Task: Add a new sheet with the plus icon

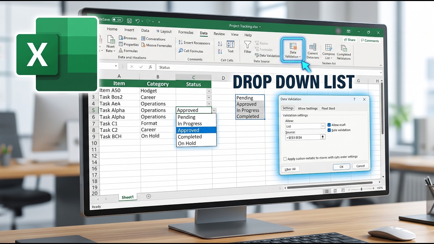Action: coord(149,197)
